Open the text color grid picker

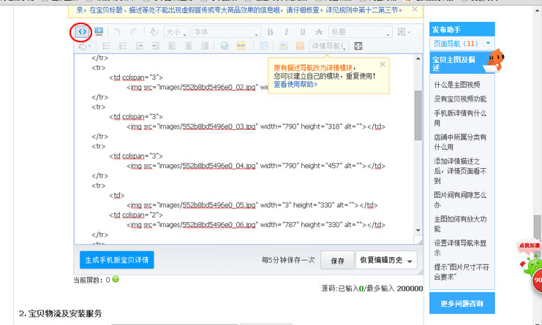(403, 32)
